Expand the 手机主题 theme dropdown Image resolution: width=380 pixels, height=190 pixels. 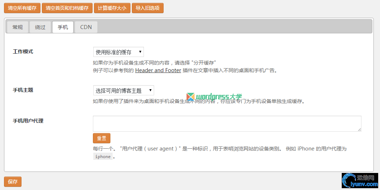tap(124, 90)
